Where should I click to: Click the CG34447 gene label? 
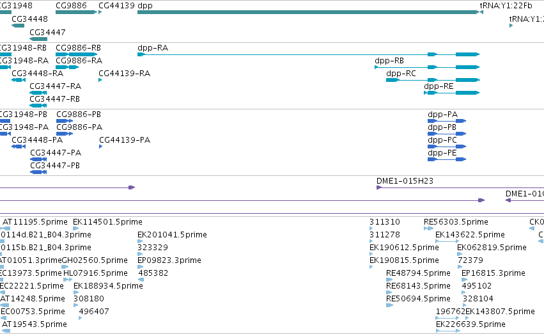pyautogui.click(x=47, y=32)
